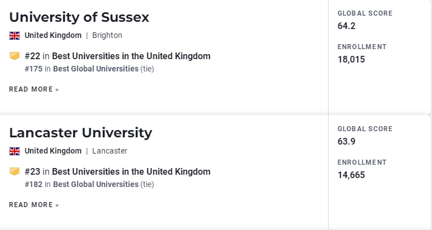Select the Lancaster city location text
This screenshot has height=230, width=432.
[110, 151]
